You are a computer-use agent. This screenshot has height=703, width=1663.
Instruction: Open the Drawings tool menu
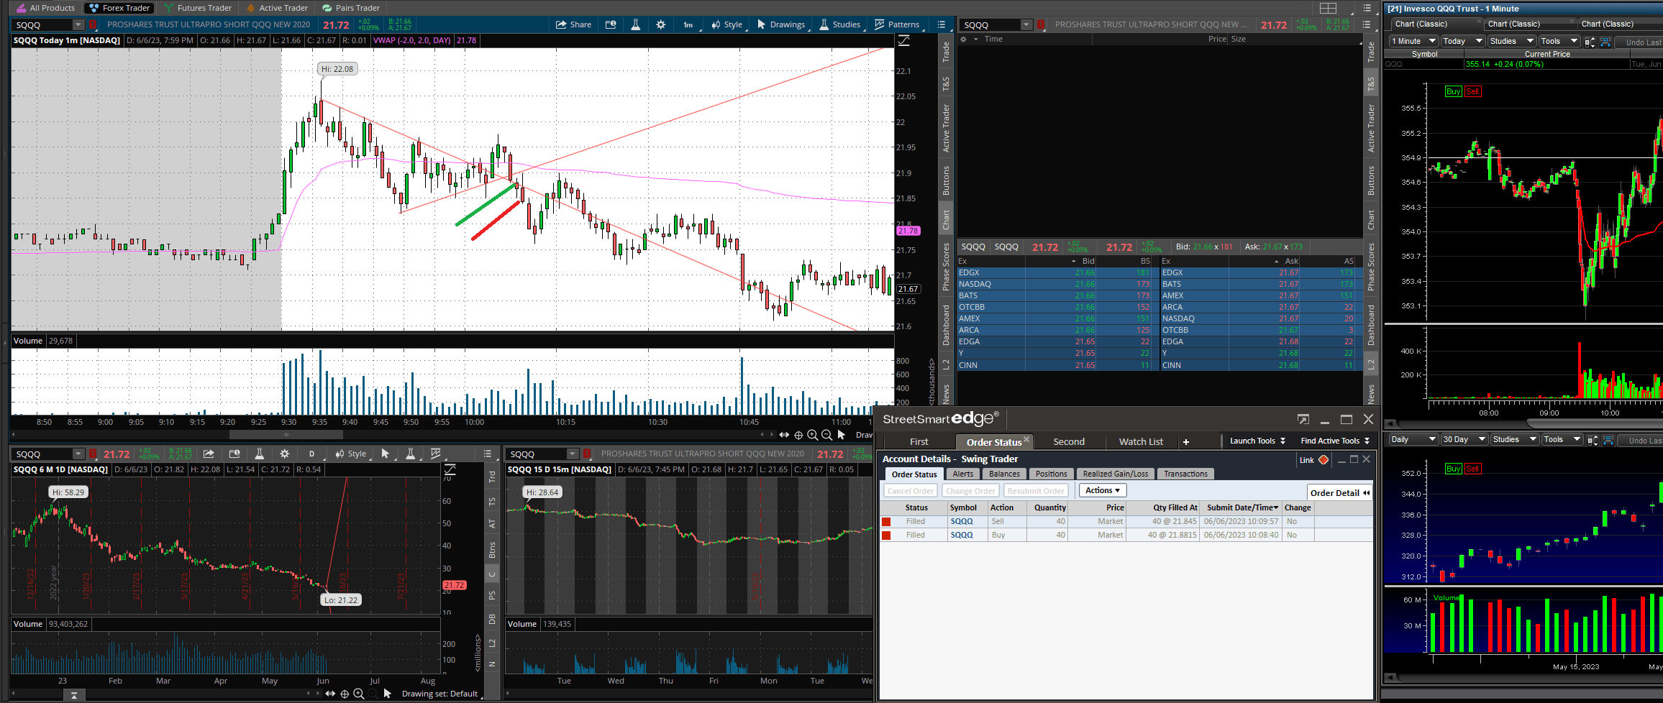pyautogui.click(x=780, y=25)
